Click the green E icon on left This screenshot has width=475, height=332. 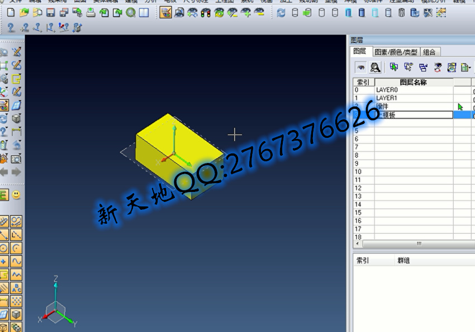[x=3, y=195]
